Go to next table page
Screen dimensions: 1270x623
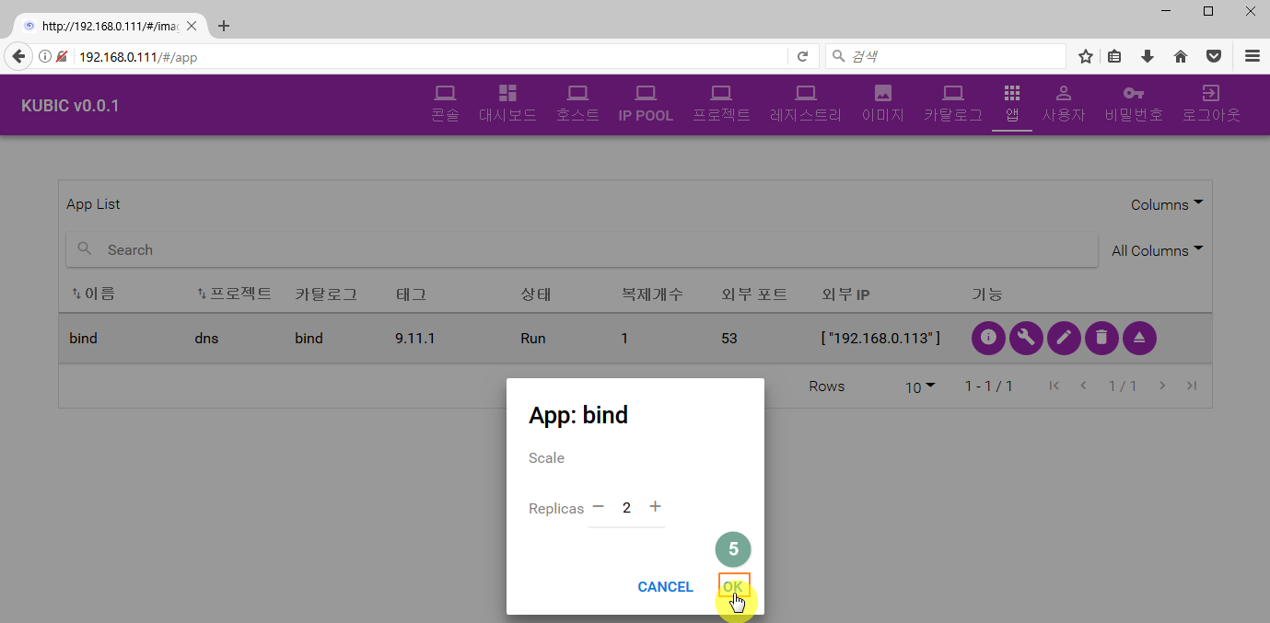tap(1162, 386)
